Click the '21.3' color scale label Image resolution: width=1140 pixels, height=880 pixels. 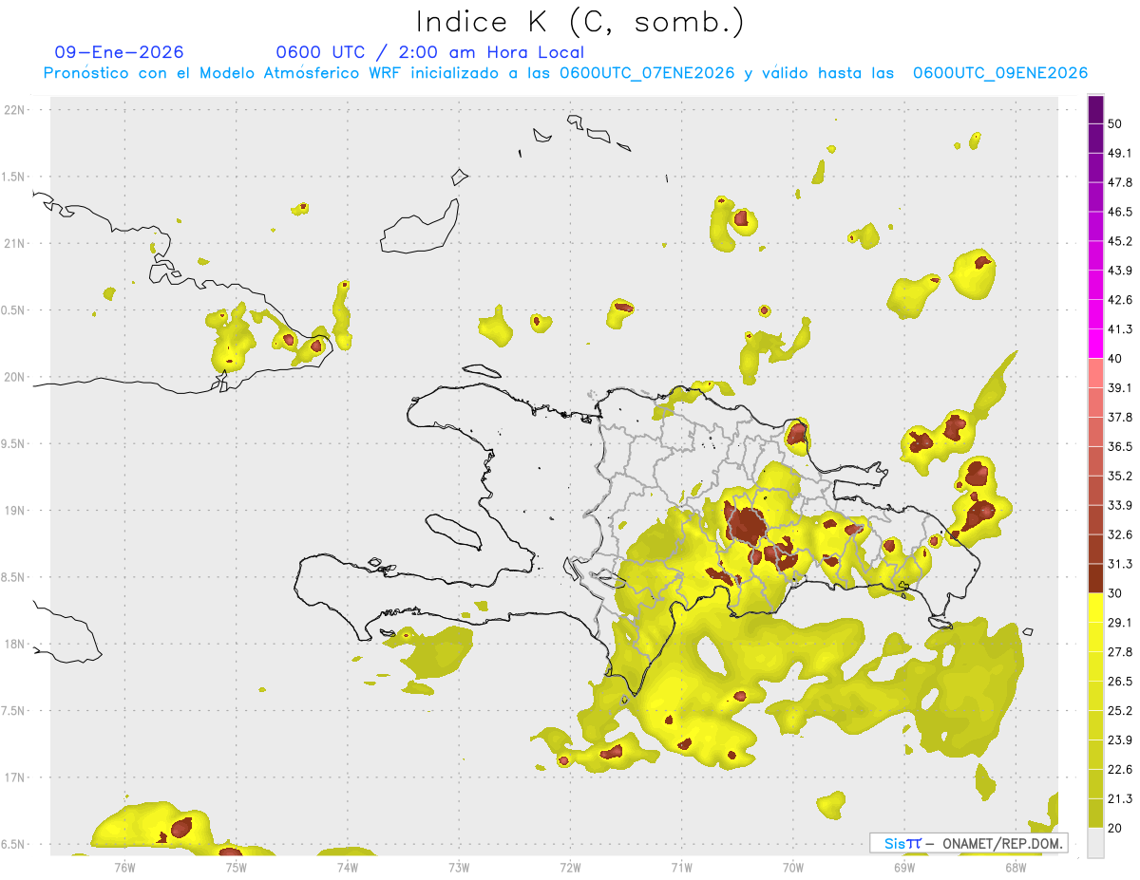tap(1120, 799)
